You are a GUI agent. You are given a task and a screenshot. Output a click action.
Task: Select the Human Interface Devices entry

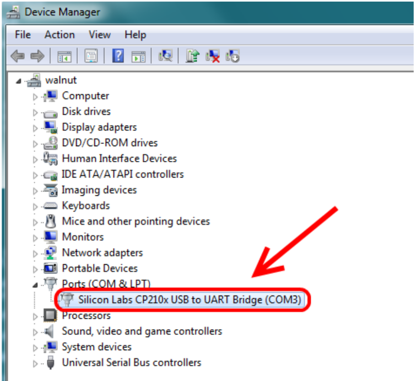(x=119, y=159)
